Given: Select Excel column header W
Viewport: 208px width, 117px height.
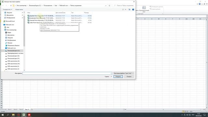Looking at the screenshot, I should coord(159,19).
